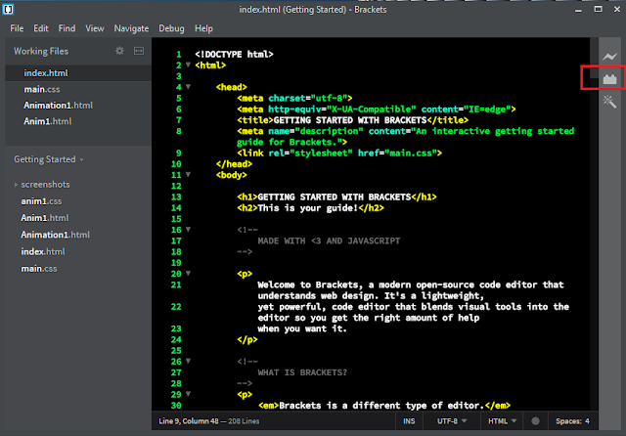Viewport: 626px width, 436px height.
Task: Collapse the head tag on line 4
Action: (188, 87)
